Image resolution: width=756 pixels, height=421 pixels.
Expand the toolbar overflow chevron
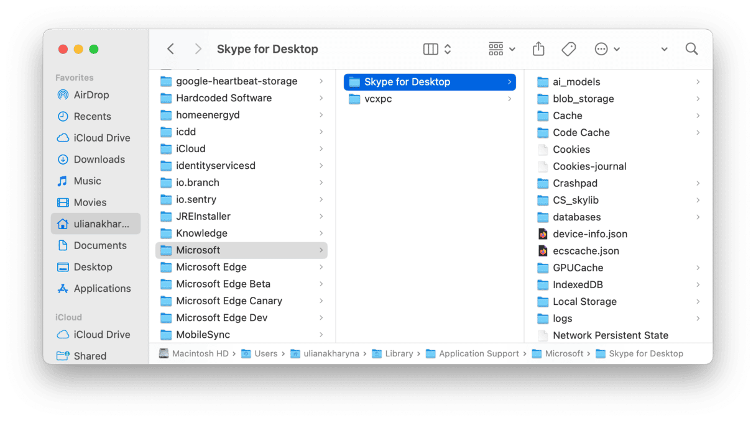[x=664, y=49]
